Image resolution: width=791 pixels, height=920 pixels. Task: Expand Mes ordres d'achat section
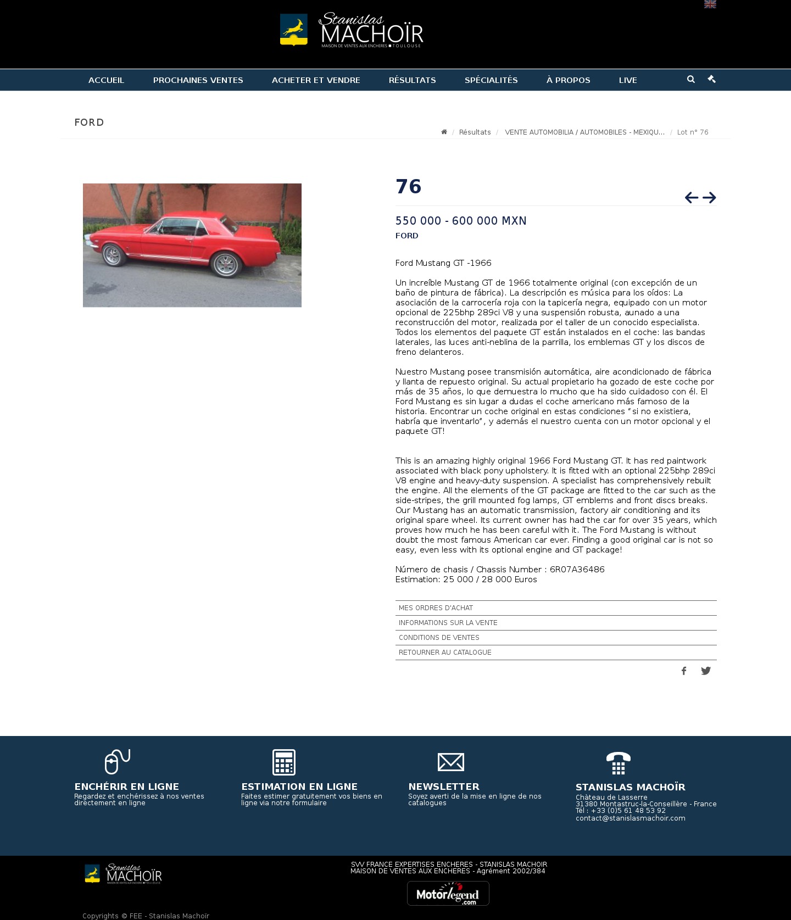coord(556,608)
